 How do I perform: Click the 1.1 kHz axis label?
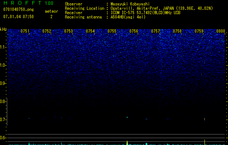click(3, 47)
